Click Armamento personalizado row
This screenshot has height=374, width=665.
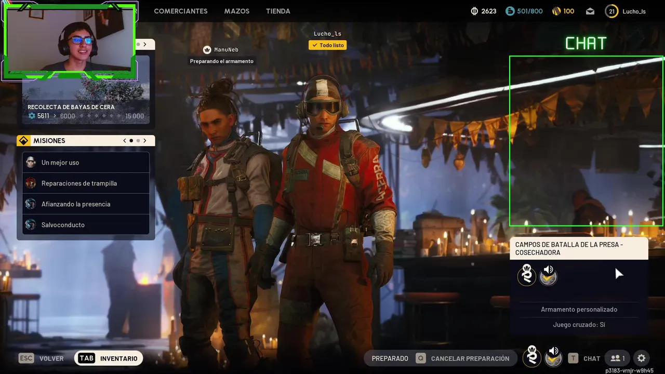pos(579,310)
